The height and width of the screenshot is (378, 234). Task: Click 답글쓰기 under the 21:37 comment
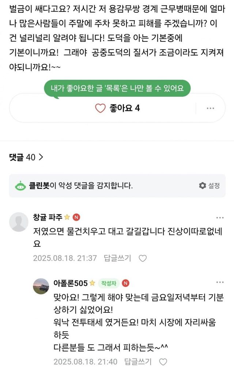(117, 258)
